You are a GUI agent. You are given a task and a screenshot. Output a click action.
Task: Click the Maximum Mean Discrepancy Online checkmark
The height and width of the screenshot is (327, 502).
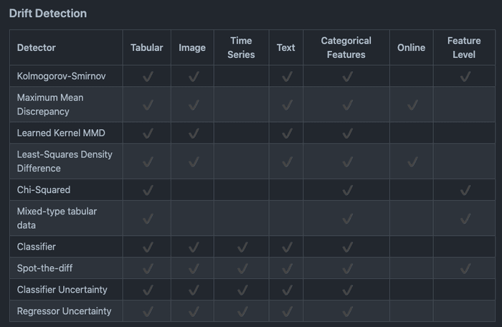click(x=412, y=105)
